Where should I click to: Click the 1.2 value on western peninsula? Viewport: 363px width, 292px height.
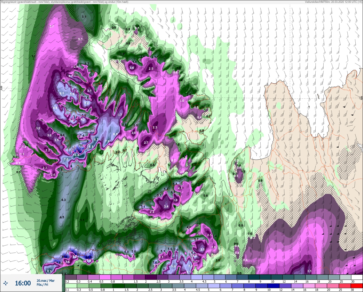pyautogui.click(x=24, y=147)
